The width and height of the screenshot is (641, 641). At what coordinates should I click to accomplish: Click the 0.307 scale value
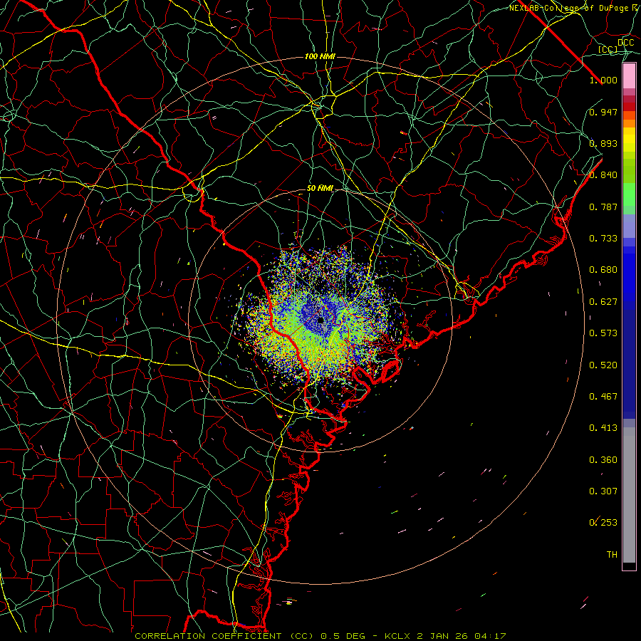603,491
